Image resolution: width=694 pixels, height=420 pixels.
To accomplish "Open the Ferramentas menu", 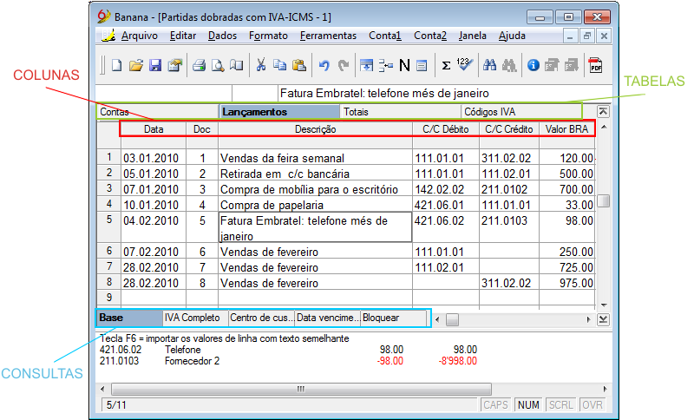I will coord(328,36).
